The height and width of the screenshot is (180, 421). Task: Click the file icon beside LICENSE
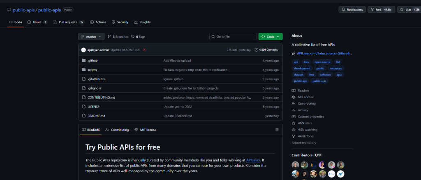(83, 106)
